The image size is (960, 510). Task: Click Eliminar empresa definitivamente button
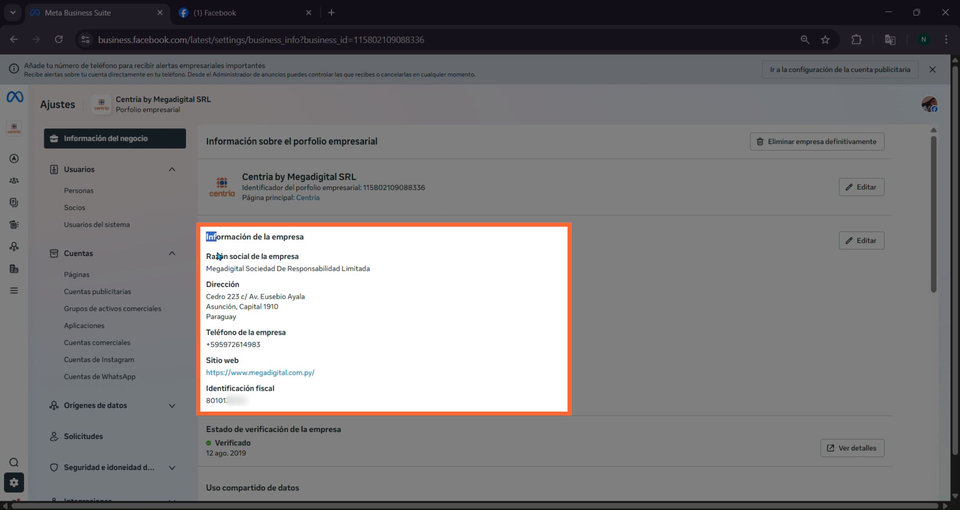pyautogui.click(x=817, y=141)
